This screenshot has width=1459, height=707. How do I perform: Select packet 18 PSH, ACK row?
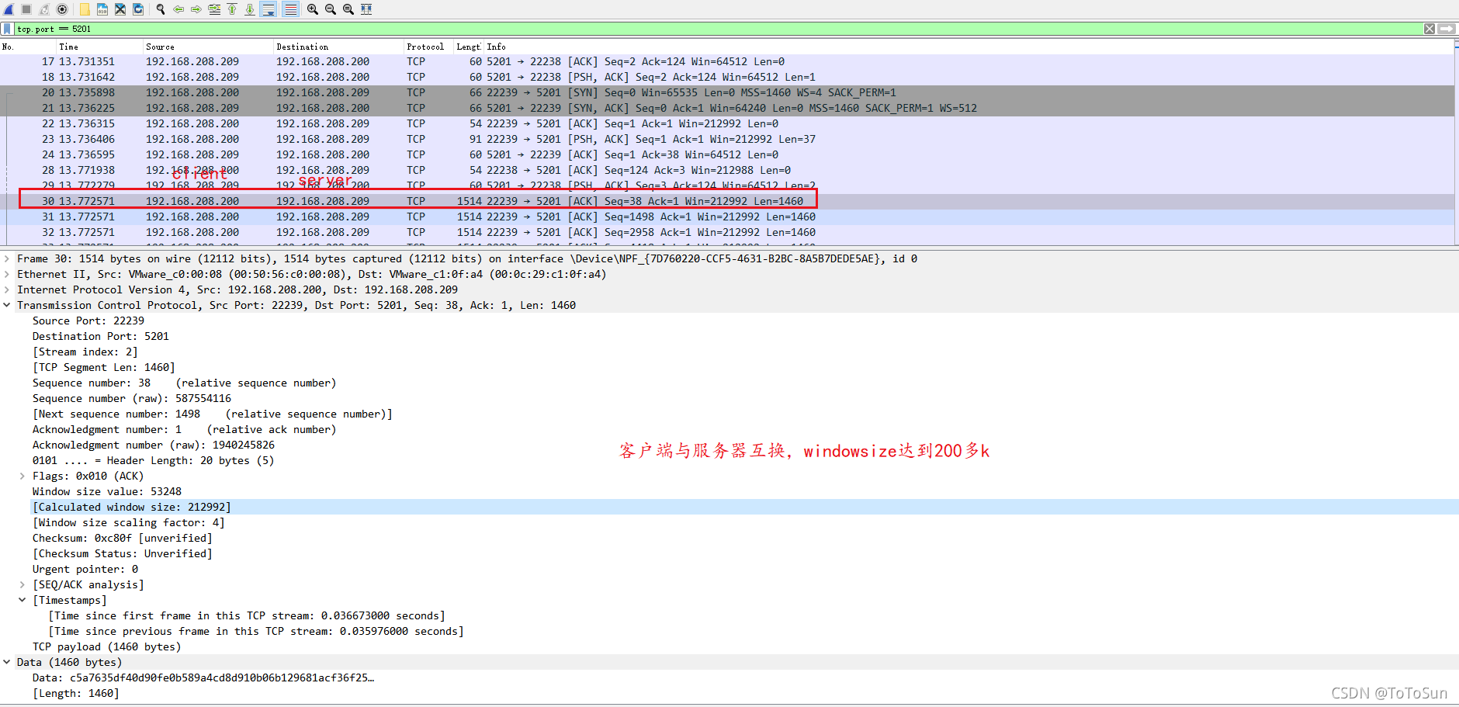727,77
